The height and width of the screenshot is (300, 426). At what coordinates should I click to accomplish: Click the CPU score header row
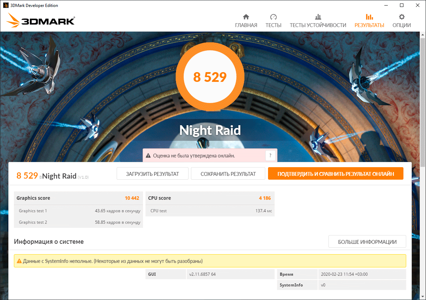(x=210, y=198)
